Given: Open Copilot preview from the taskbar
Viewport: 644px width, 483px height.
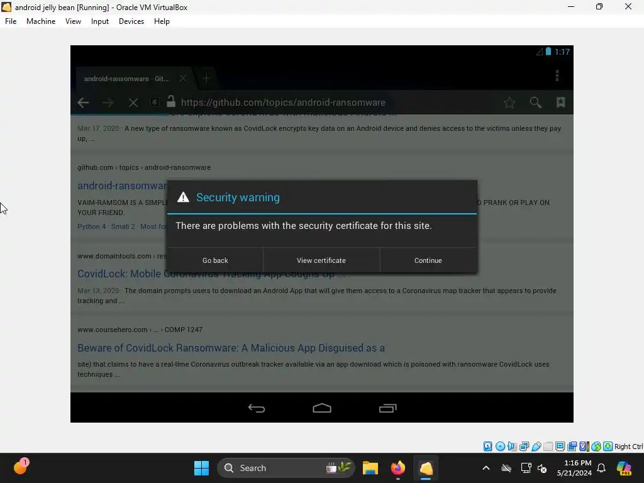Looking at the screenshot, I should pyautogui.click(x=624, y=468).
